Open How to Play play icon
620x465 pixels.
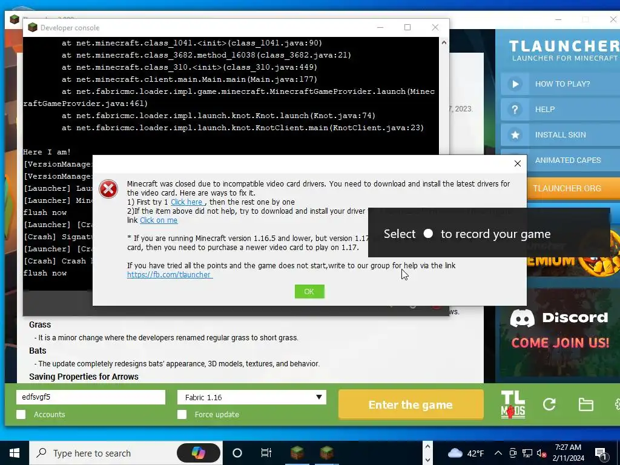point(515,84)
